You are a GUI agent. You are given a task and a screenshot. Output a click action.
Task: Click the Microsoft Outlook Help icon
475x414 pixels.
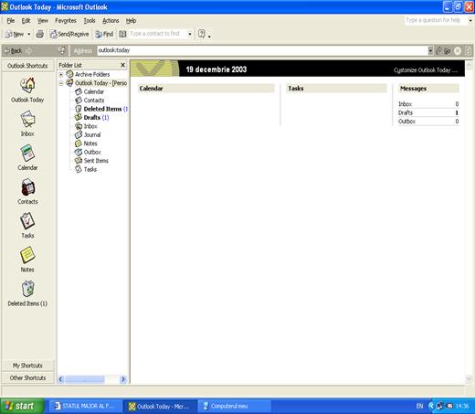201,34
